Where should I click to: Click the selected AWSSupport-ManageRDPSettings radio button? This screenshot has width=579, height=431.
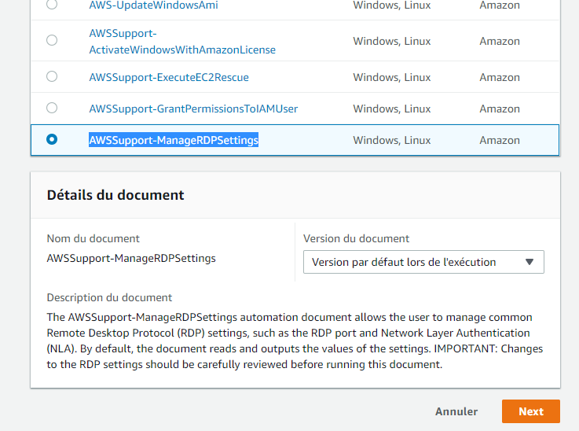(x=52, y=139)
